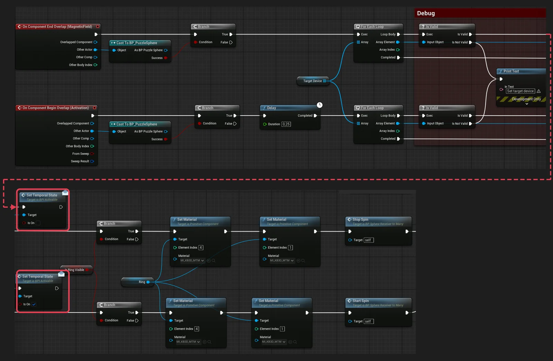Screen dimensions: 553x361
Task: Click the Delay Duration 0.25 field
Action: pyautogui.click(x=286, y=124)
